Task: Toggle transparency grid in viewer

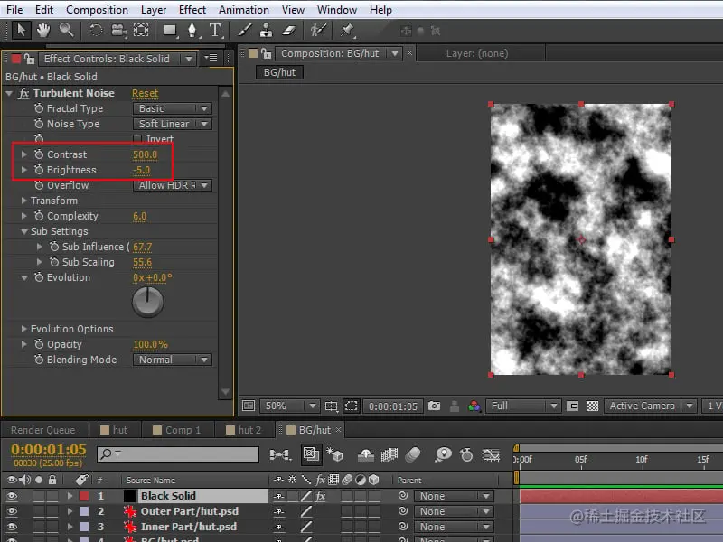Action: tap(592, 406)
